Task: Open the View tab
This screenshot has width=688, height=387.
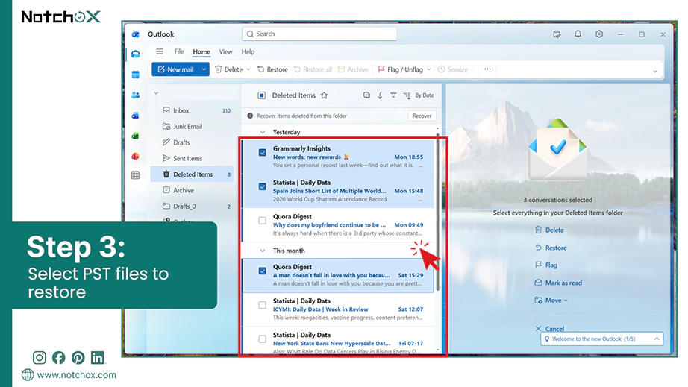Action: [225, 51]
